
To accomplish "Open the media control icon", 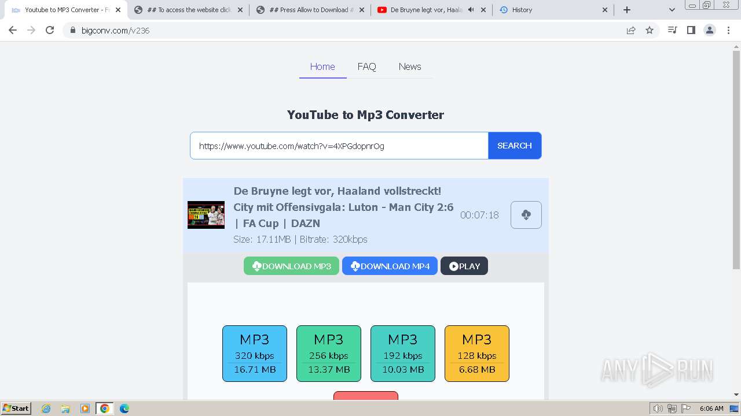I will [672, 30].
